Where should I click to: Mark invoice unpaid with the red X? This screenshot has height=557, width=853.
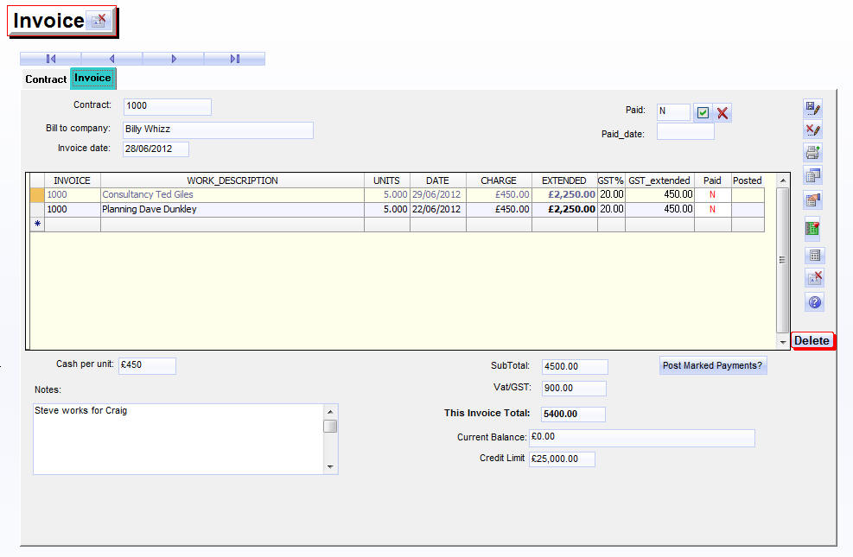click(723, 113)
